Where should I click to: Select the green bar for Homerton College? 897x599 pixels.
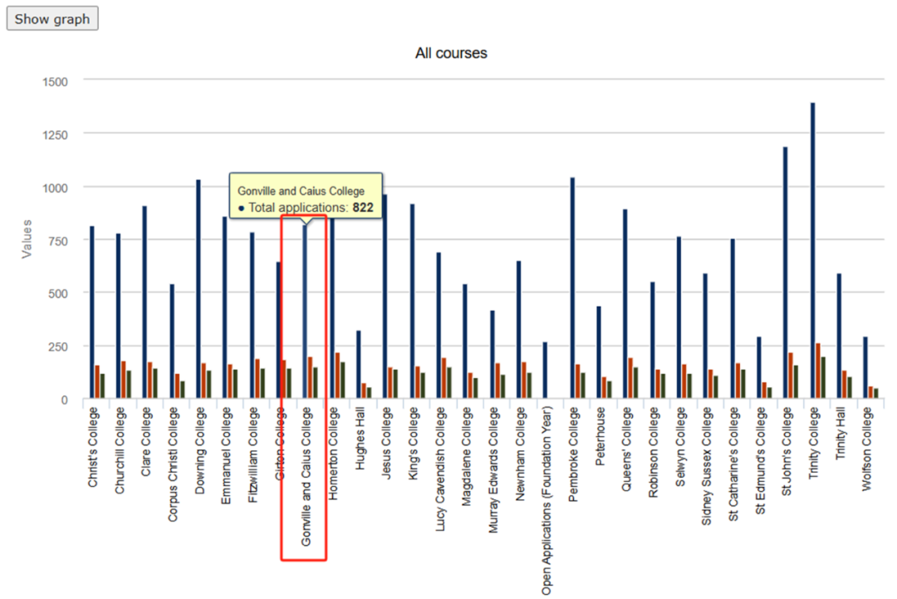342,381
